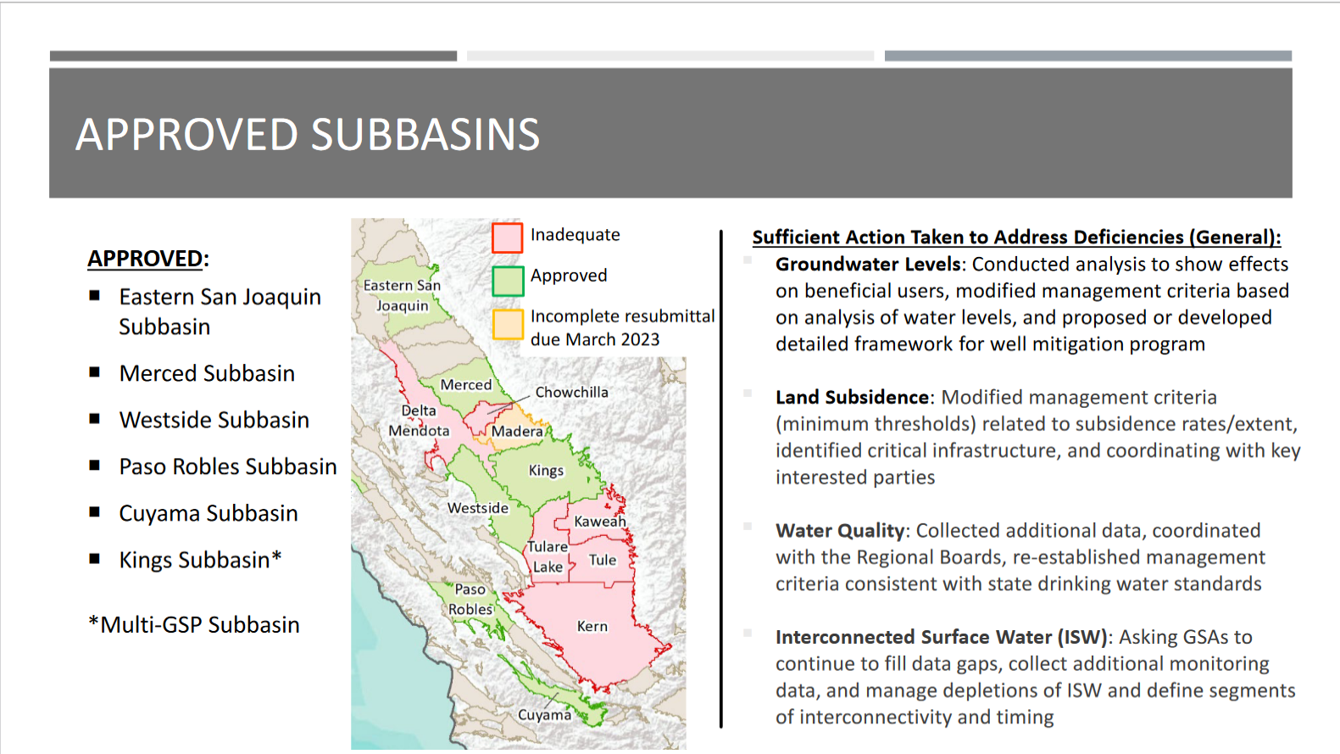The image size is (1340, 754).
Task: Click the Tule subbasin on map
Action: pos(603,560)
